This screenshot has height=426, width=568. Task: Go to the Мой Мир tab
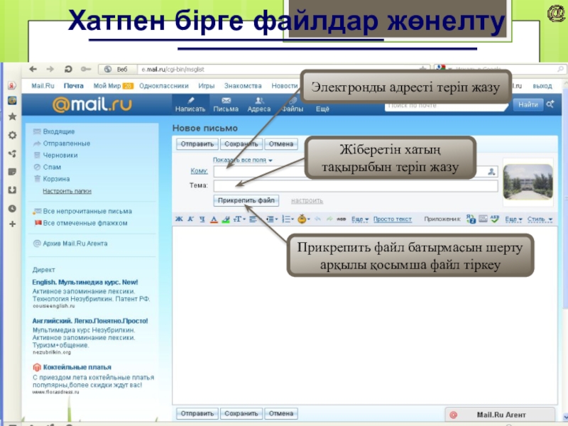click(x=109, y=85)
